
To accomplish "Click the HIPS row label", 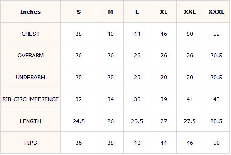I will 30,143.
